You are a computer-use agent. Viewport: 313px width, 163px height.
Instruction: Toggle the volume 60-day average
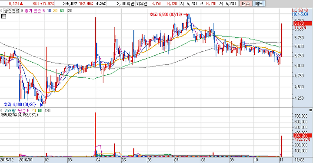click(x=40, y=110)
